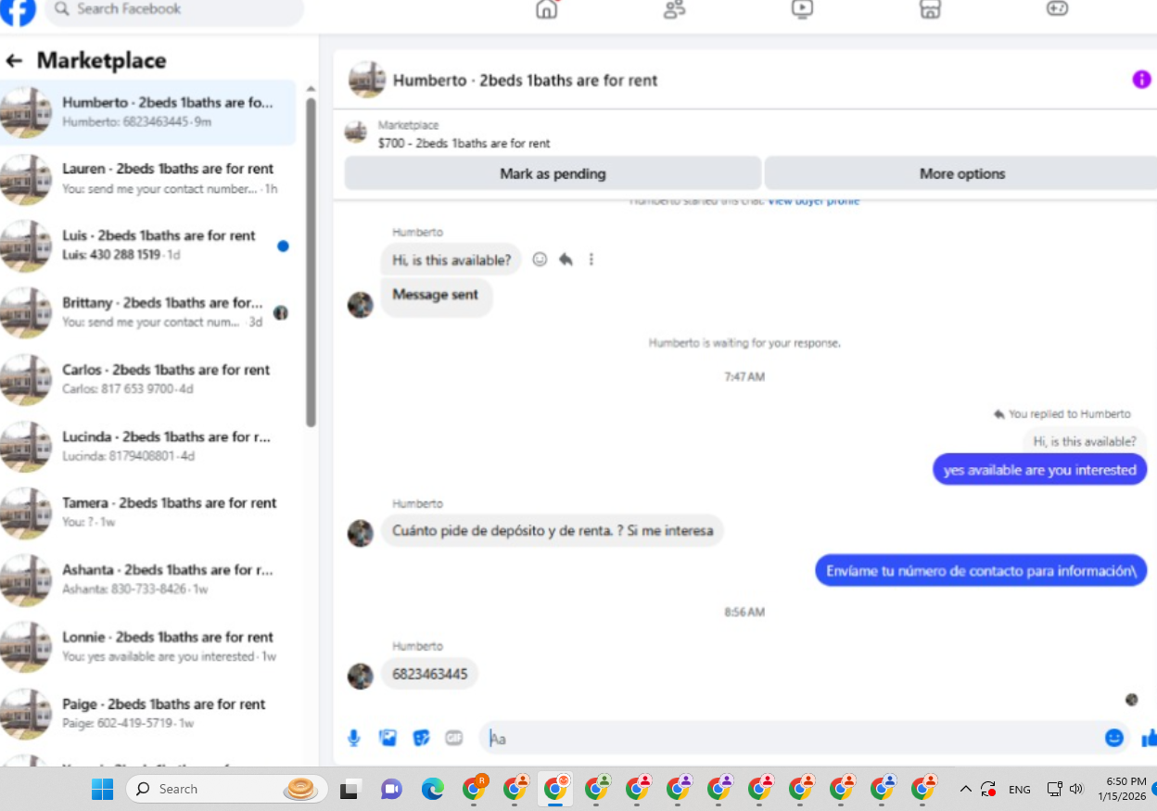Open more options on Humberto's message

(591, 260)
